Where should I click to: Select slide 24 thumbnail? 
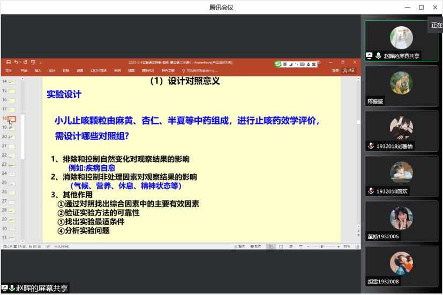(12, 174)
